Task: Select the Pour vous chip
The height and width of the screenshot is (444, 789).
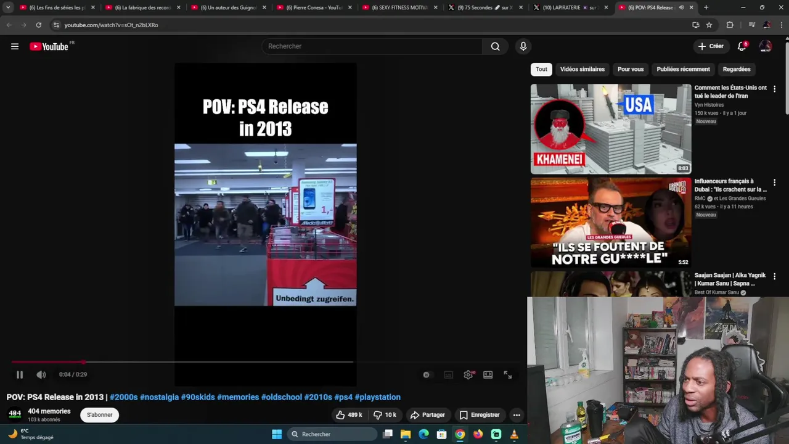Action: point(631,69)
